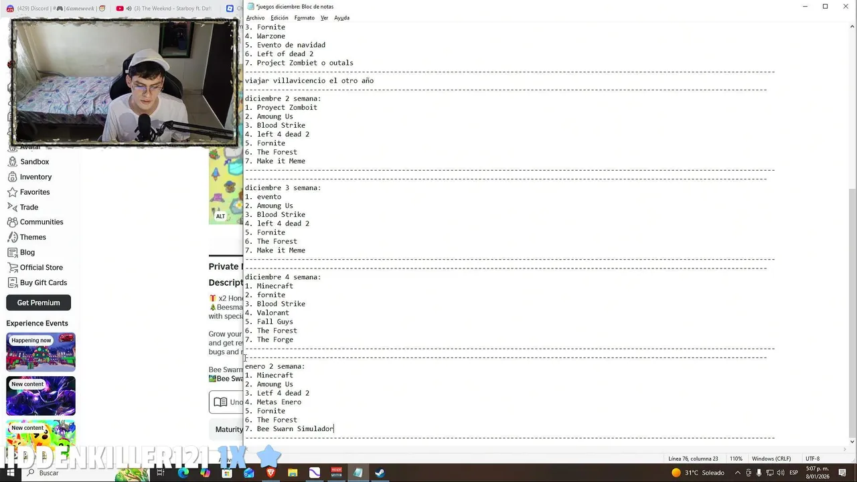Click the Trade icon in Roblox sidebar
The height and width of the screenshot is (482, 857).
click(12, 207)
